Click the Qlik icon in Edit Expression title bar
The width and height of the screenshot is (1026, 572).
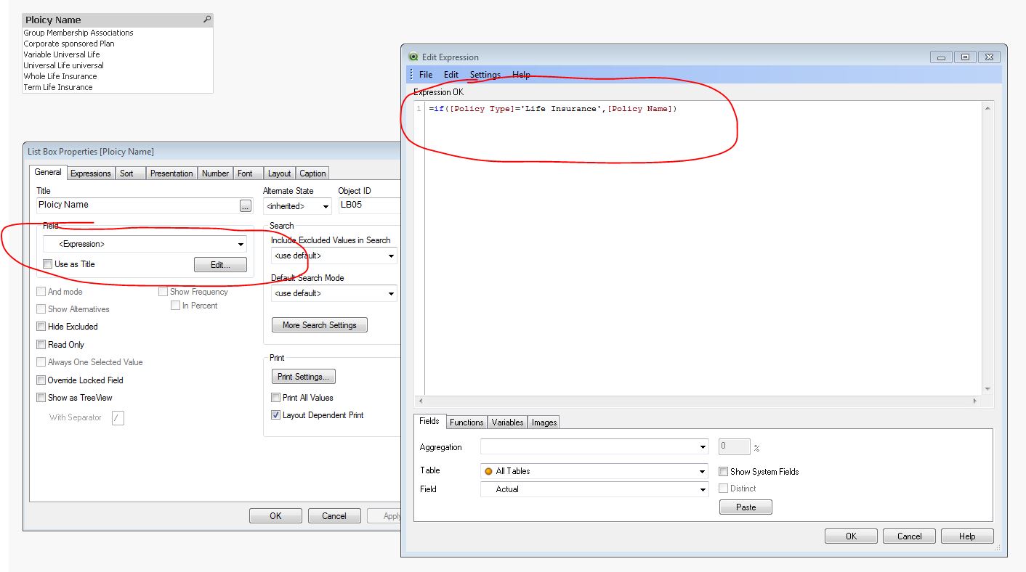tap(413, 57)
